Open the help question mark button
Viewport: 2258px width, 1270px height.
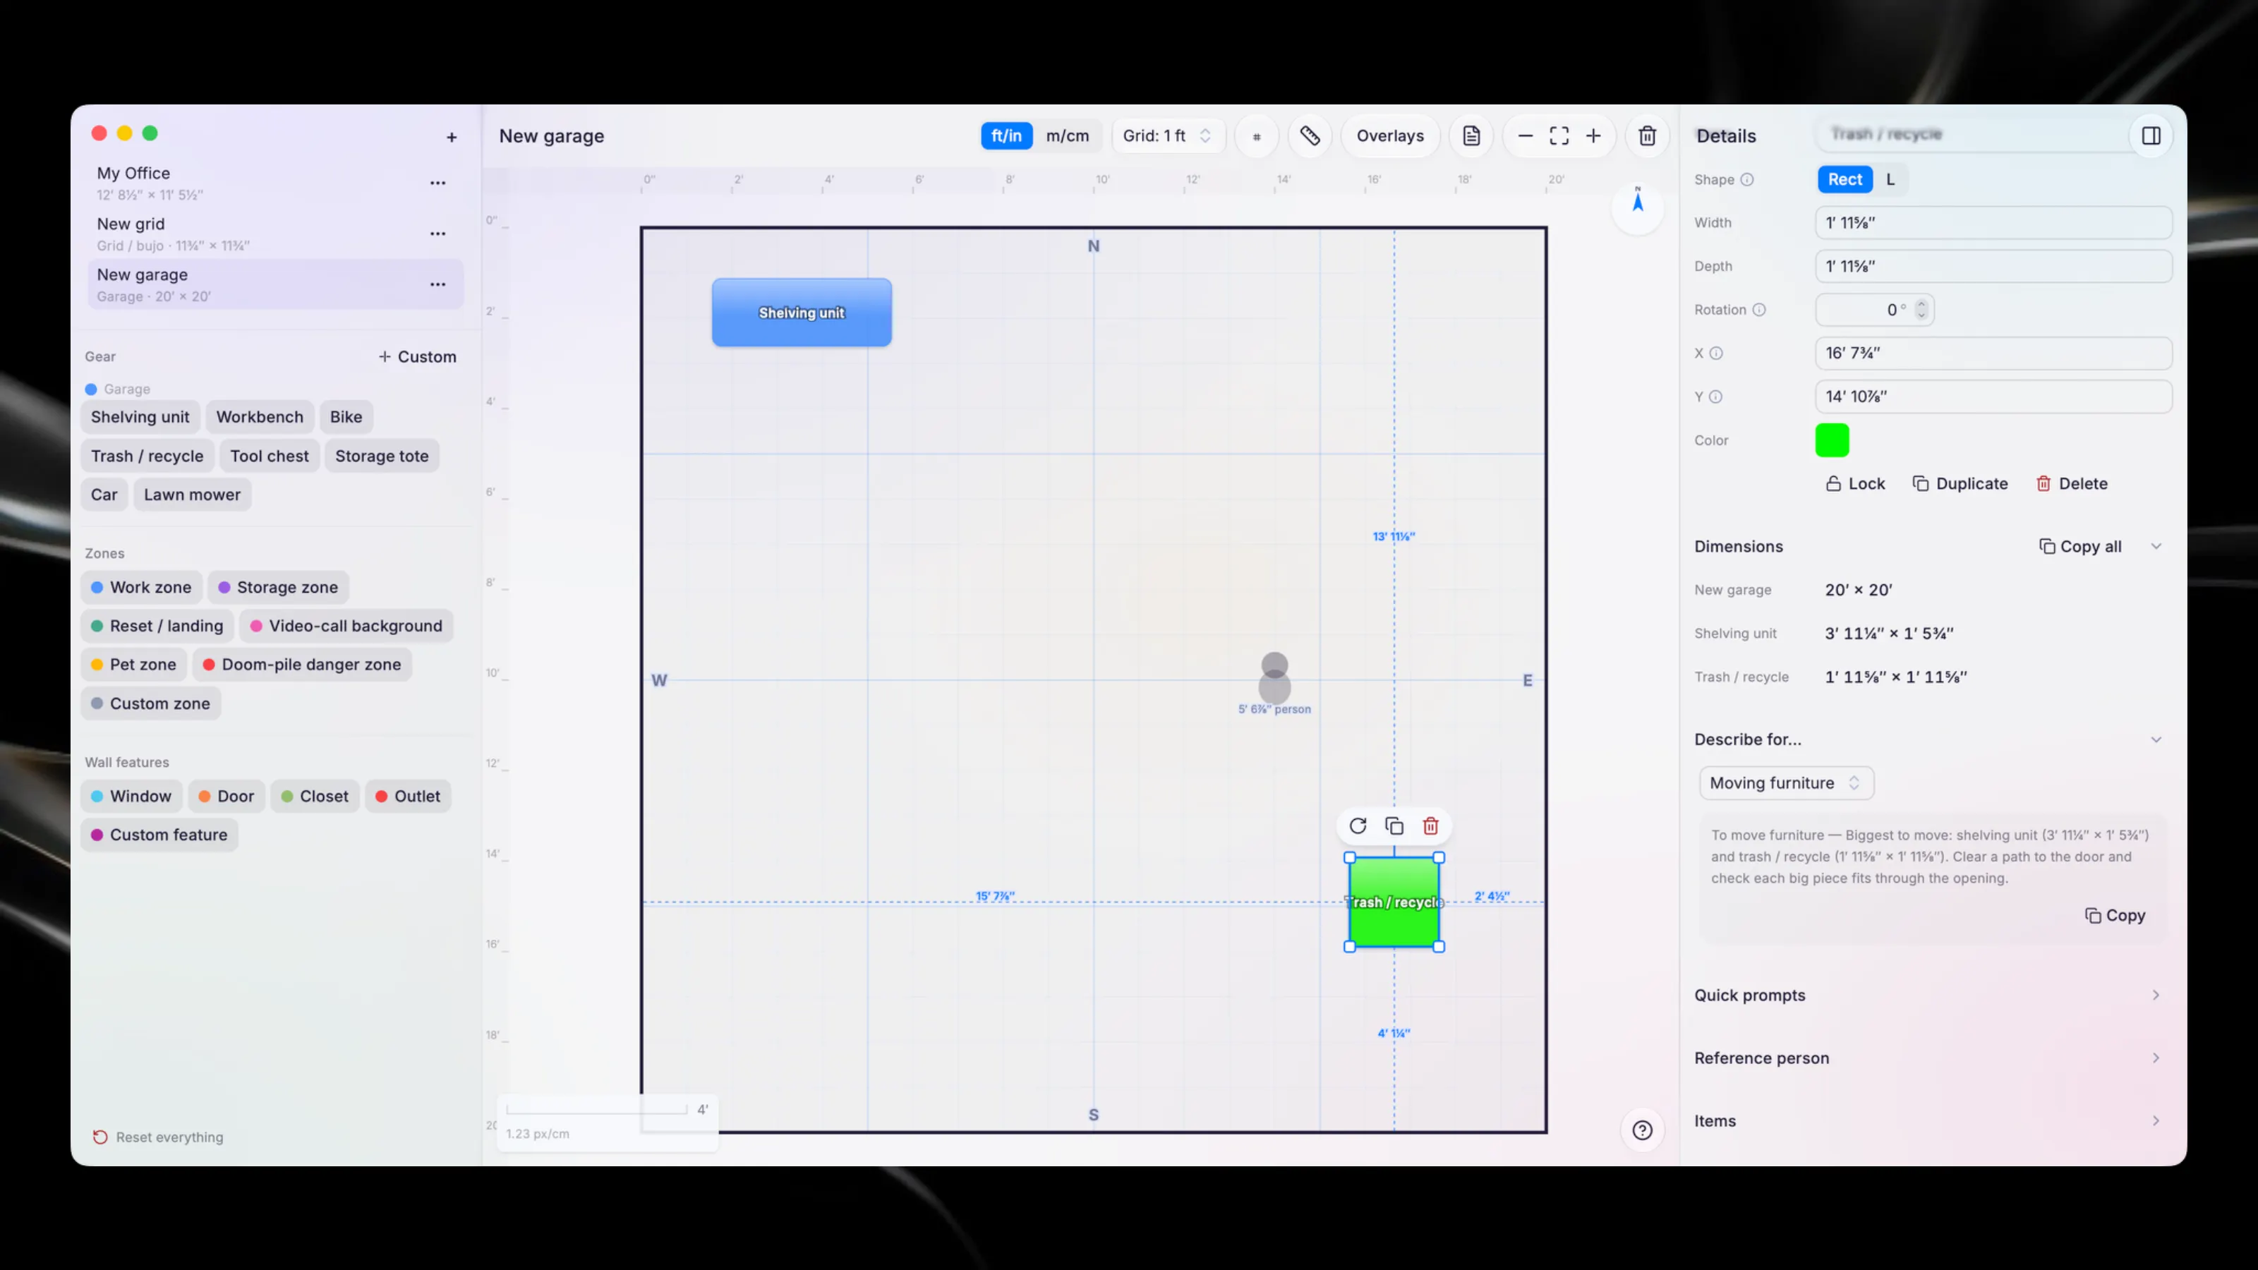1642,1130
